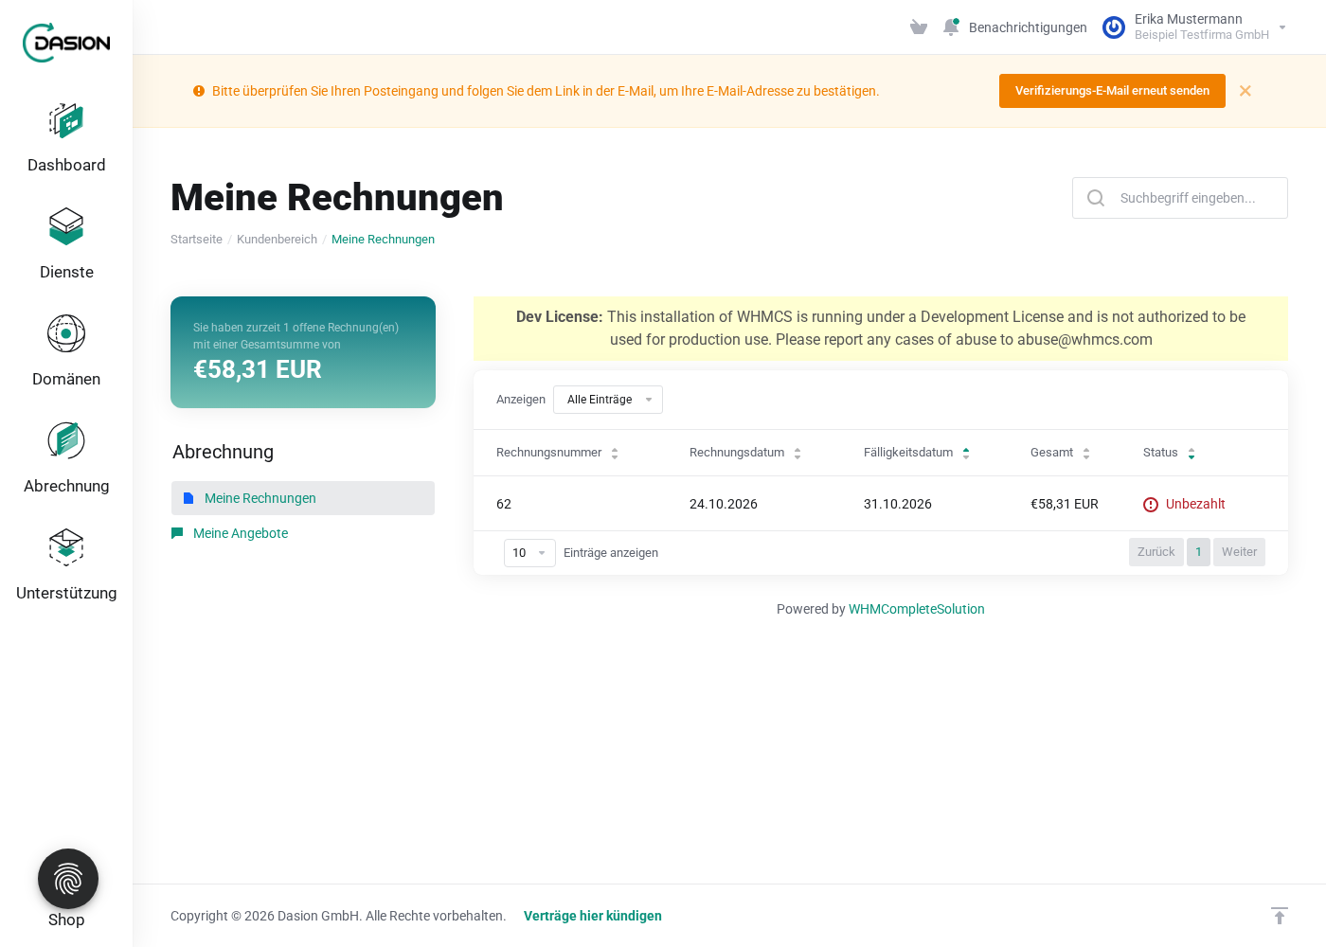This screenshot has height=947, width=1326.
Task: Click the €58,31 EUR total cell
Action: click(1065, 504)
